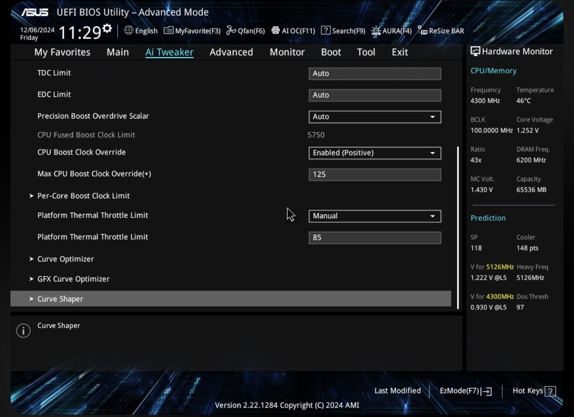The height and width of the screenshot is (417, 574).
Task: Click the ReSize BAR icon
Action: [422, 30]
